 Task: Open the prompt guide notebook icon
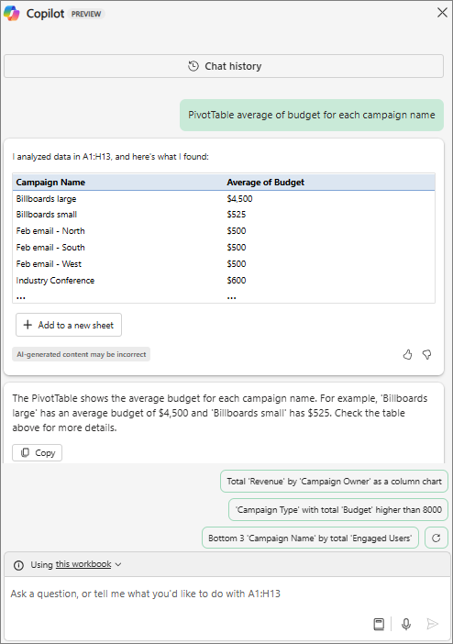(379, 624)
